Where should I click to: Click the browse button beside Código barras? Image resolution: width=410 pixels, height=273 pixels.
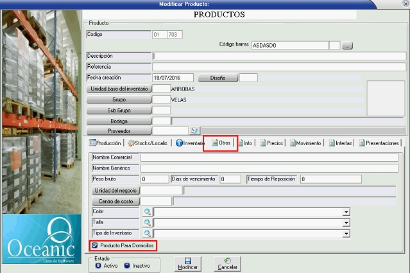tap(347, 46)
